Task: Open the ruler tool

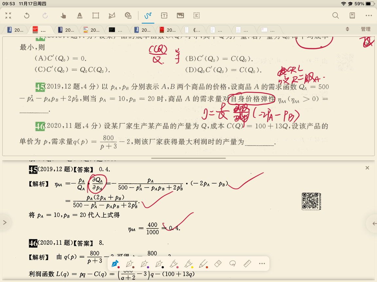Action: pyautogui.click(x=247, y=263)
